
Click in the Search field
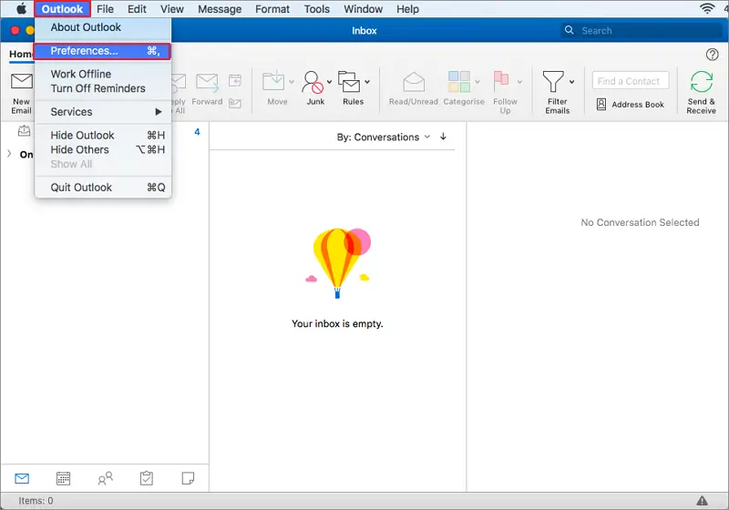[642, 31]
